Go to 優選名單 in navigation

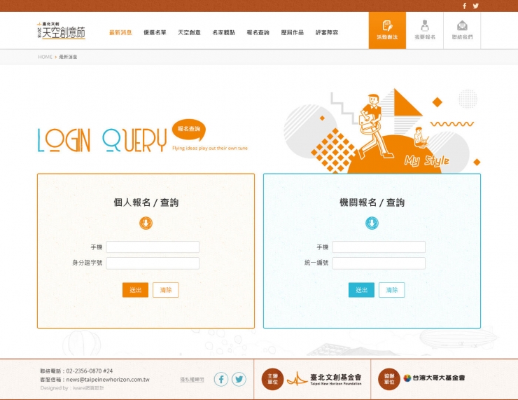coord(155,32)
